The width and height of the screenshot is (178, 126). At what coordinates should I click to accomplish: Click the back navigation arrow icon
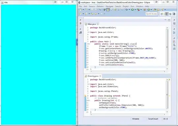pyautogui.click(x=96, y=14)
